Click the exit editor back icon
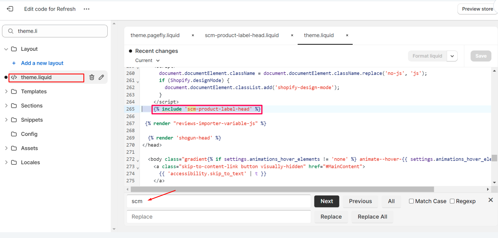 pos(10,9)
